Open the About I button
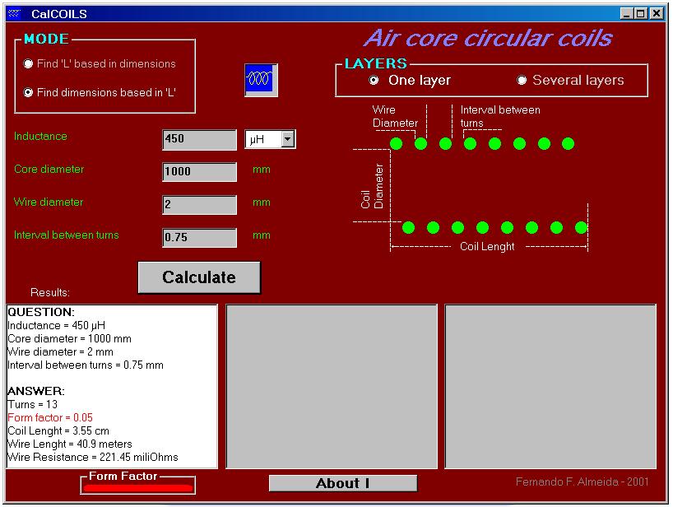This screenshot has width=673, height=507. click(x=343, y=483)
